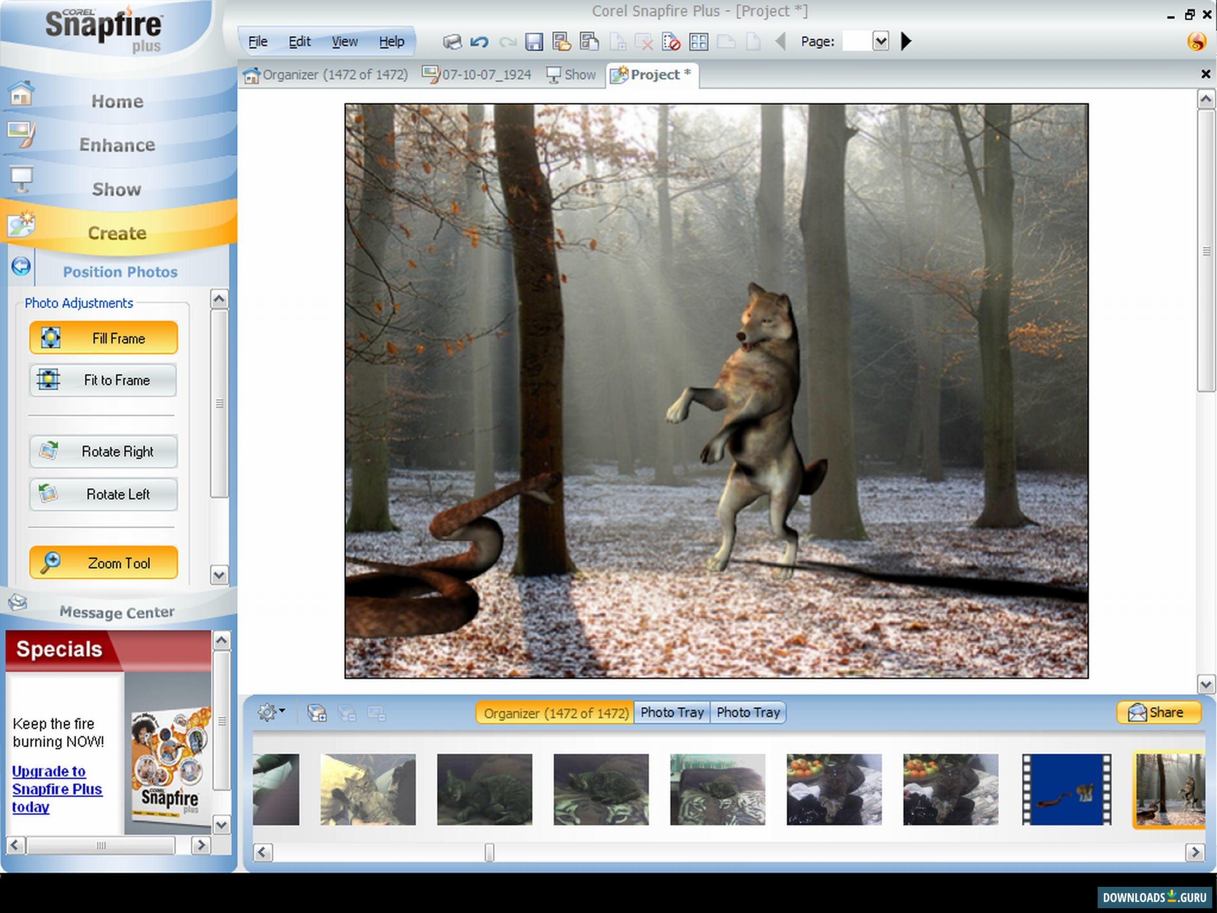Click the grid view layout toggle

698,41
